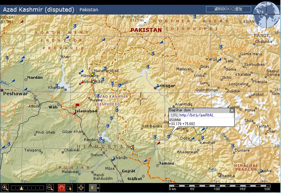The height and width of the screenshot is (193, 281).
Task: Click the map crosshair center marker
Action: [140, 99]
